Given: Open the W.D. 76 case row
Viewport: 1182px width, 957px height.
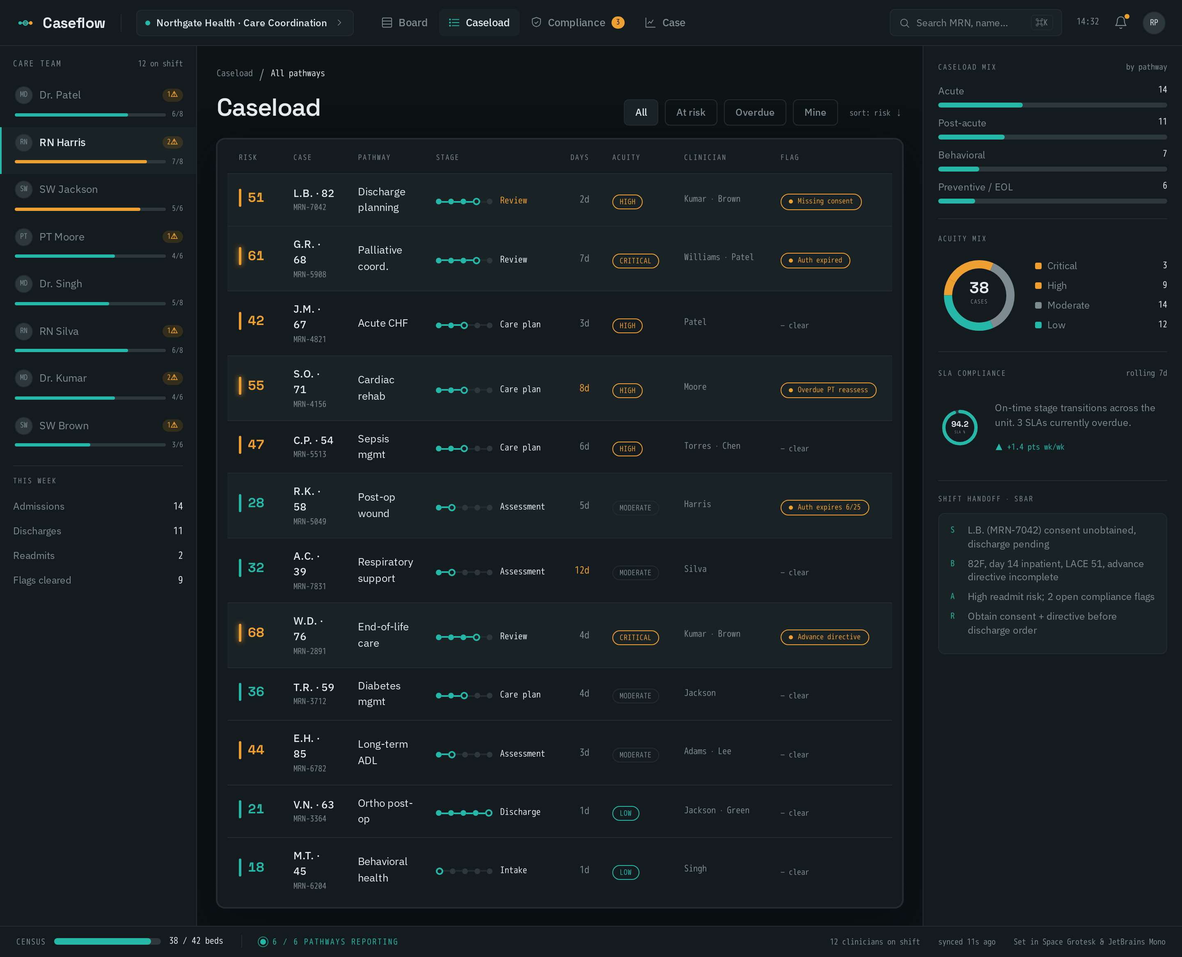Looking at the screenshot, I should (559, 636).
